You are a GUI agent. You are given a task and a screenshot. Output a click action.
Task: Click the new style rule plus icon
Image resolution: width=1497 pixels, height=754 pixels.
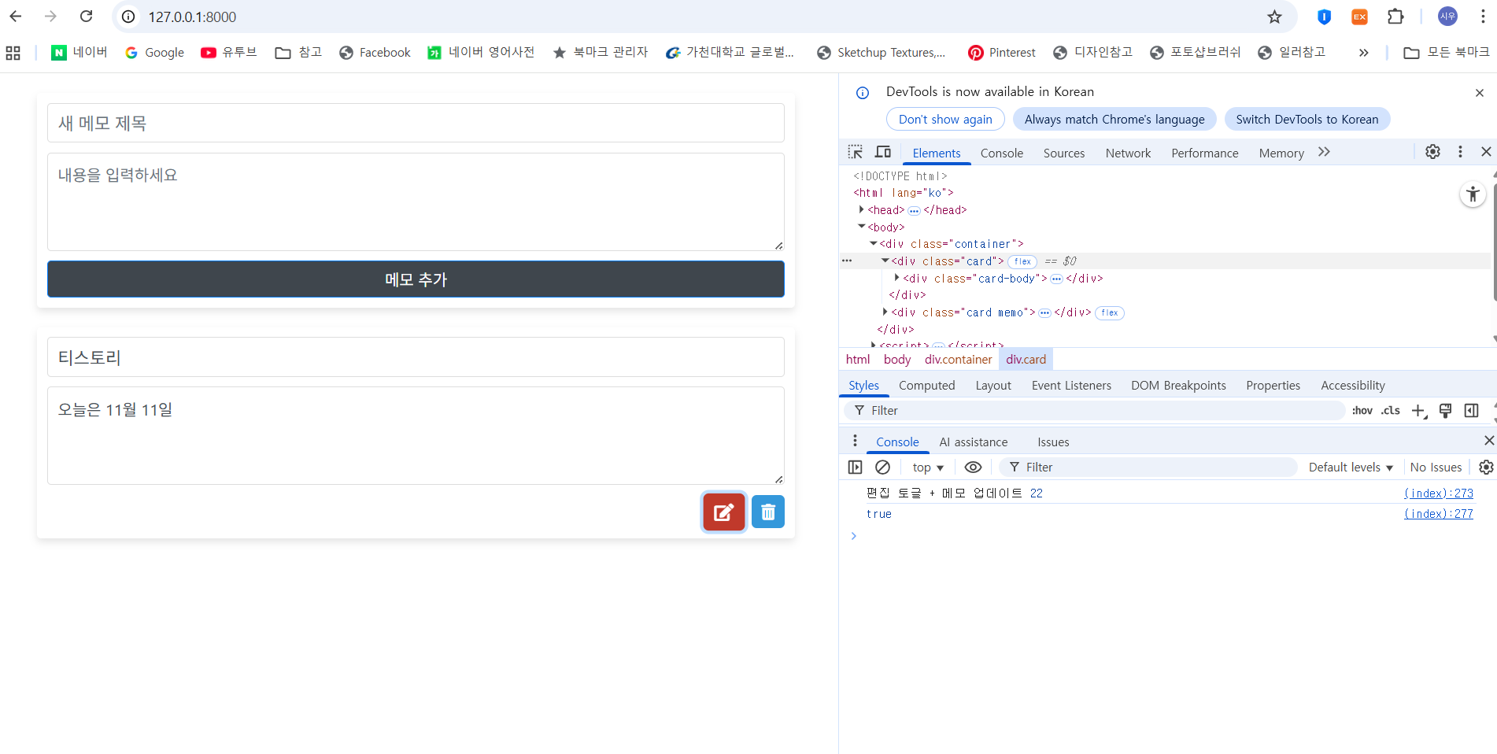click(x=1418, y=411)
